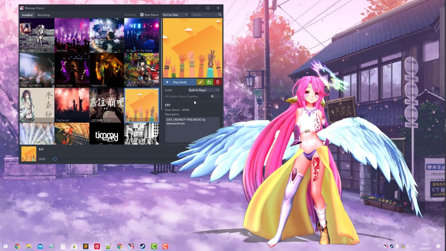Open the WorkShop tab
The width and height of the screenshot is (446, 251).
coord(43,15)
